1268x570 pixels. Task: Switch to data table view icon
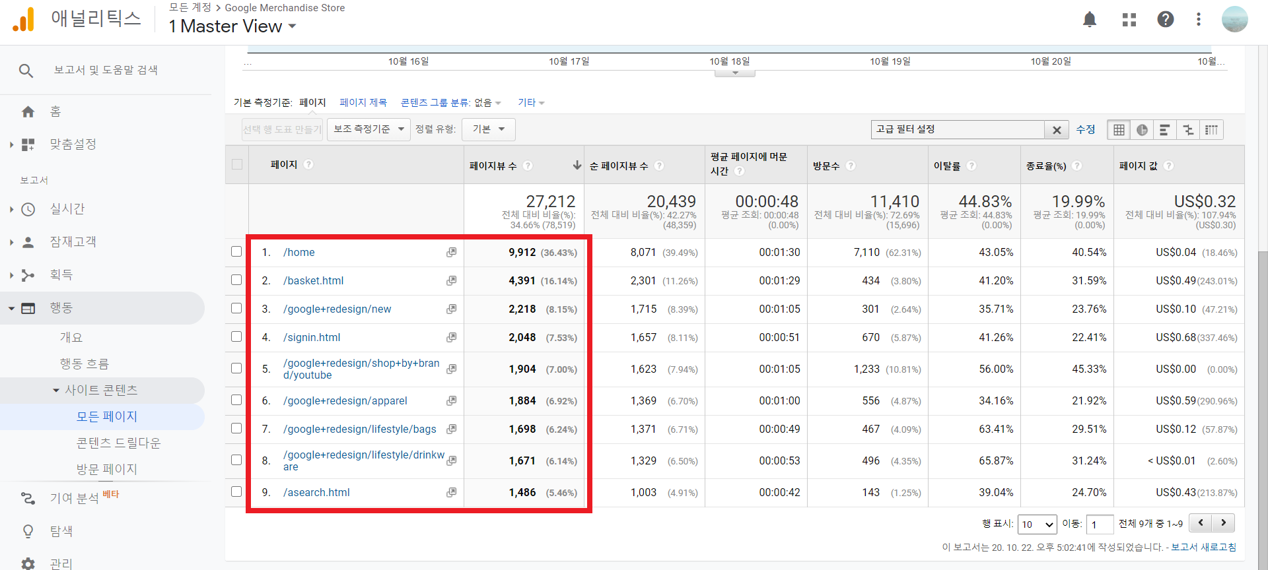coord(1119,129)
